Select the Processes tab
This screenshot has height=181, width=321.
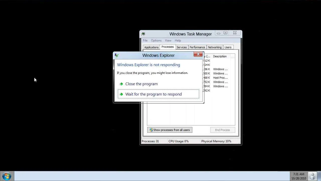[x=168, y=47]
